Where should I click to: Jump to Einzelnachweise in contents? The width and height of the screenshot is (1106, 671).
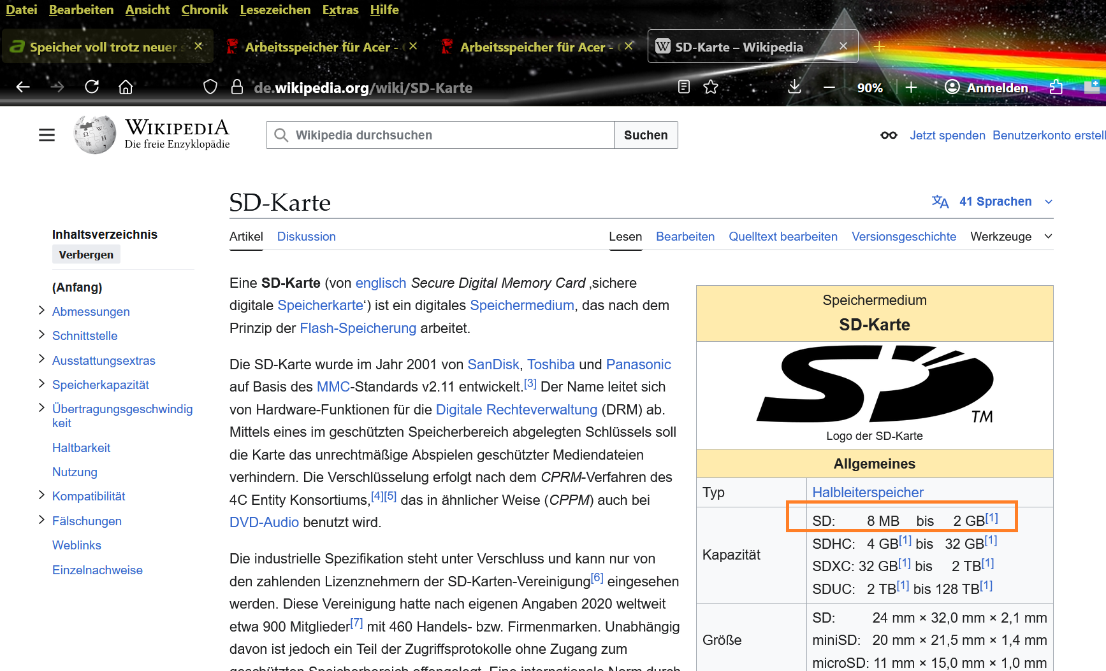98,570
